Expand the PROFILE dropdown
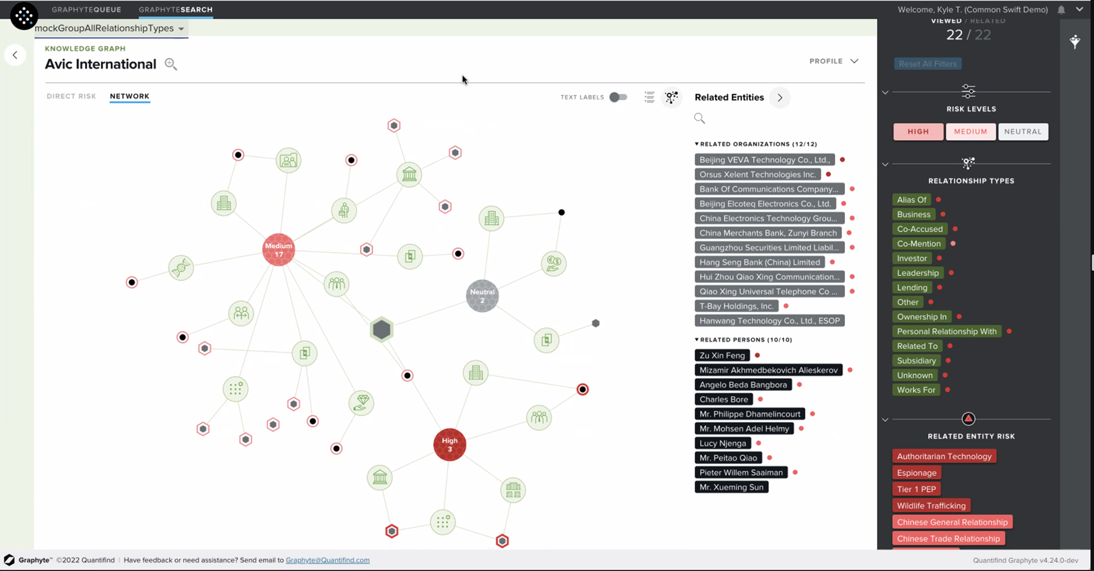Image resolution: width=1094 pixels, height=571 pixels. coord(834,61)
